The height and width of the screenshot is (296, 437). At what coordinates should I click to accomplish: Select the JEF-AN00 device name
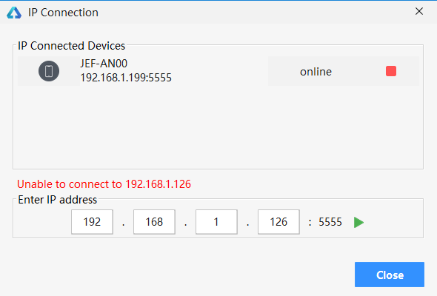coord(104,64)
